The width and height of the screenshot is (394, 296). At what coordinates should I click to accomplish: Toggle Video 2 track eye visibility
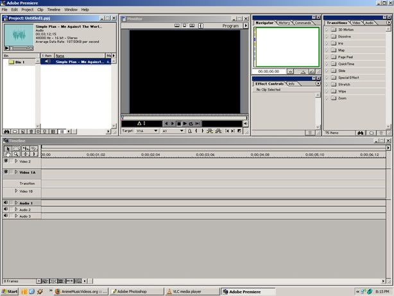point(6,161)
